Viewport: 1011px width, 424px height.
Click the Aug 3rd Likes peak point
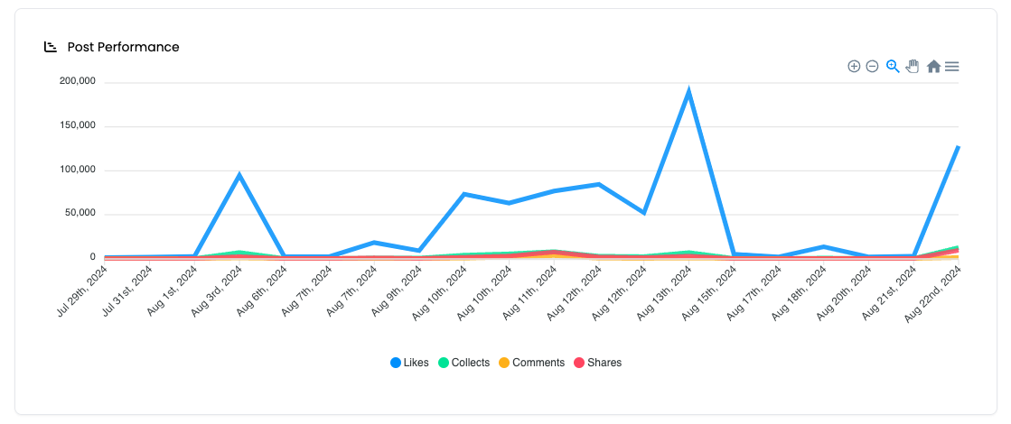point(239,174)
